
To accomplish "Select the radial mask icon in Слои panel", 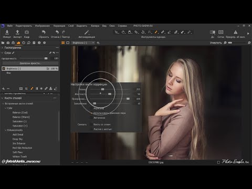I will (41, 89).
